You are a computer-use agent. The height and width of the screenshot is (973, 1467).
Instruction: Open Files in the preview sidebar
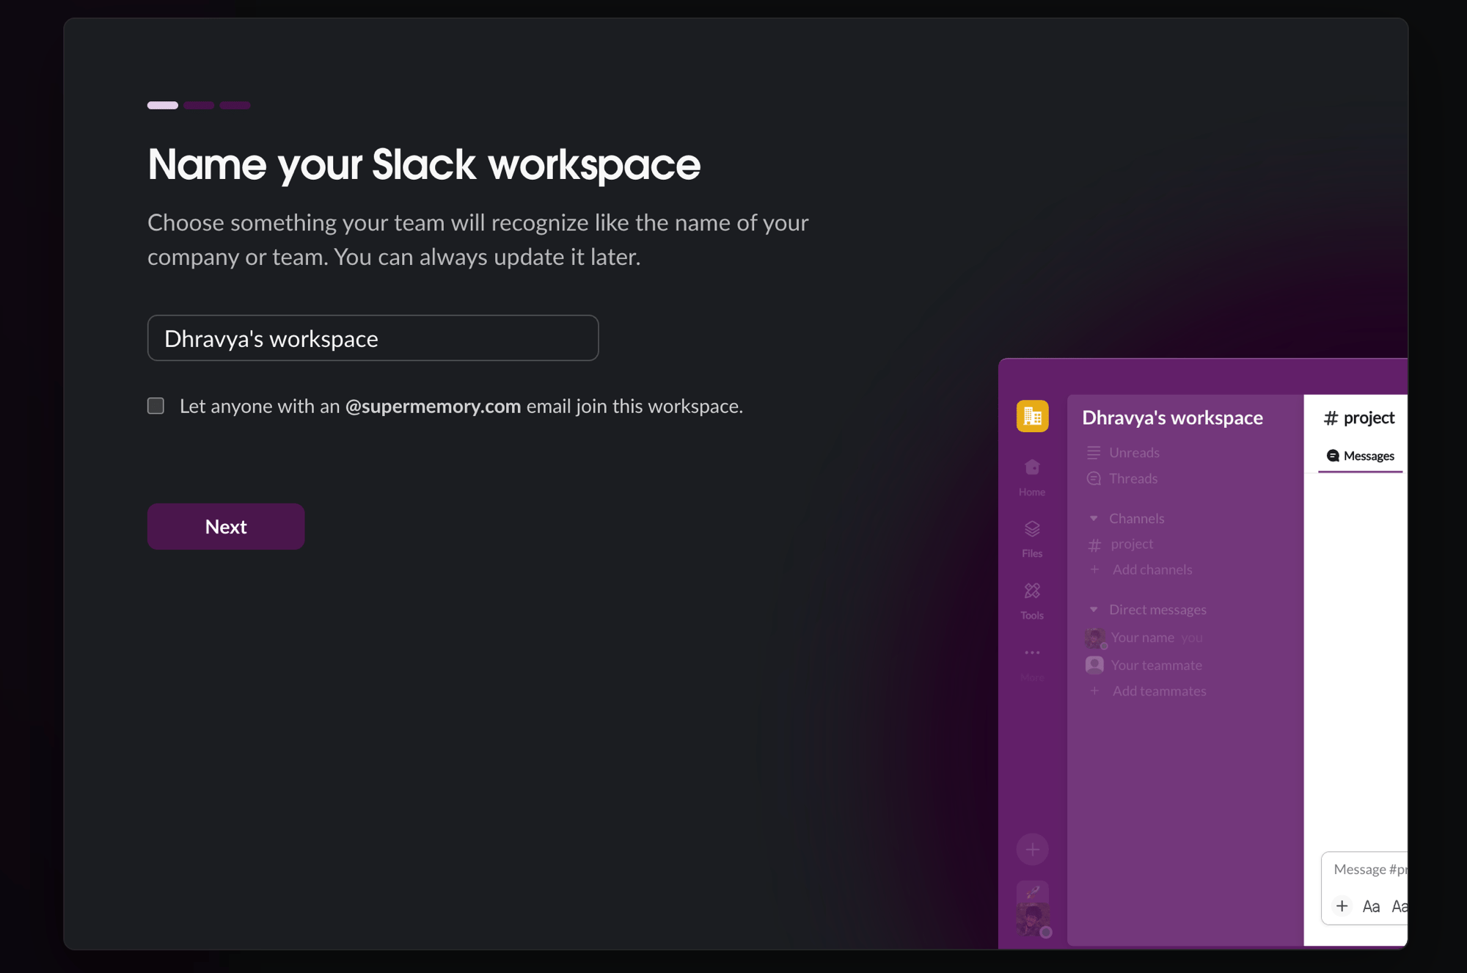[x=1032, y=539]
